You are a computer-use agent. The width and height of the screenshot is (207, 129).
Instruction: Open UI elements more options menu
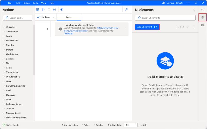[x=193, y=27]
